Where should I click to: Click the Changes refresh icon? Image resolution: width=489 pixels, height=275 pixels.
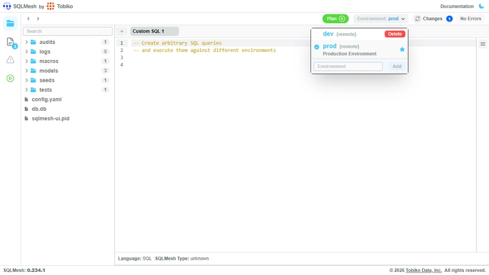coord(417,19)
